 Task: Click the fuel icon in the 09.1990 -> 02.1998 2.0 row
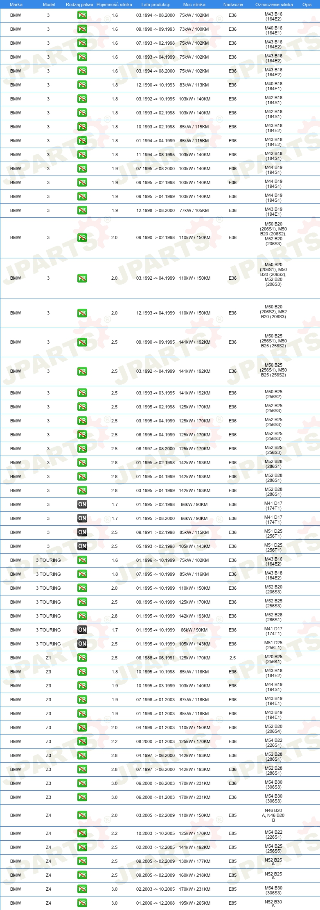pos(82,237)
